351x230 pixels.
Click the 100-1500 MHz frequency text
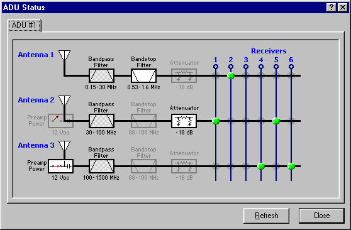(101, 178)
